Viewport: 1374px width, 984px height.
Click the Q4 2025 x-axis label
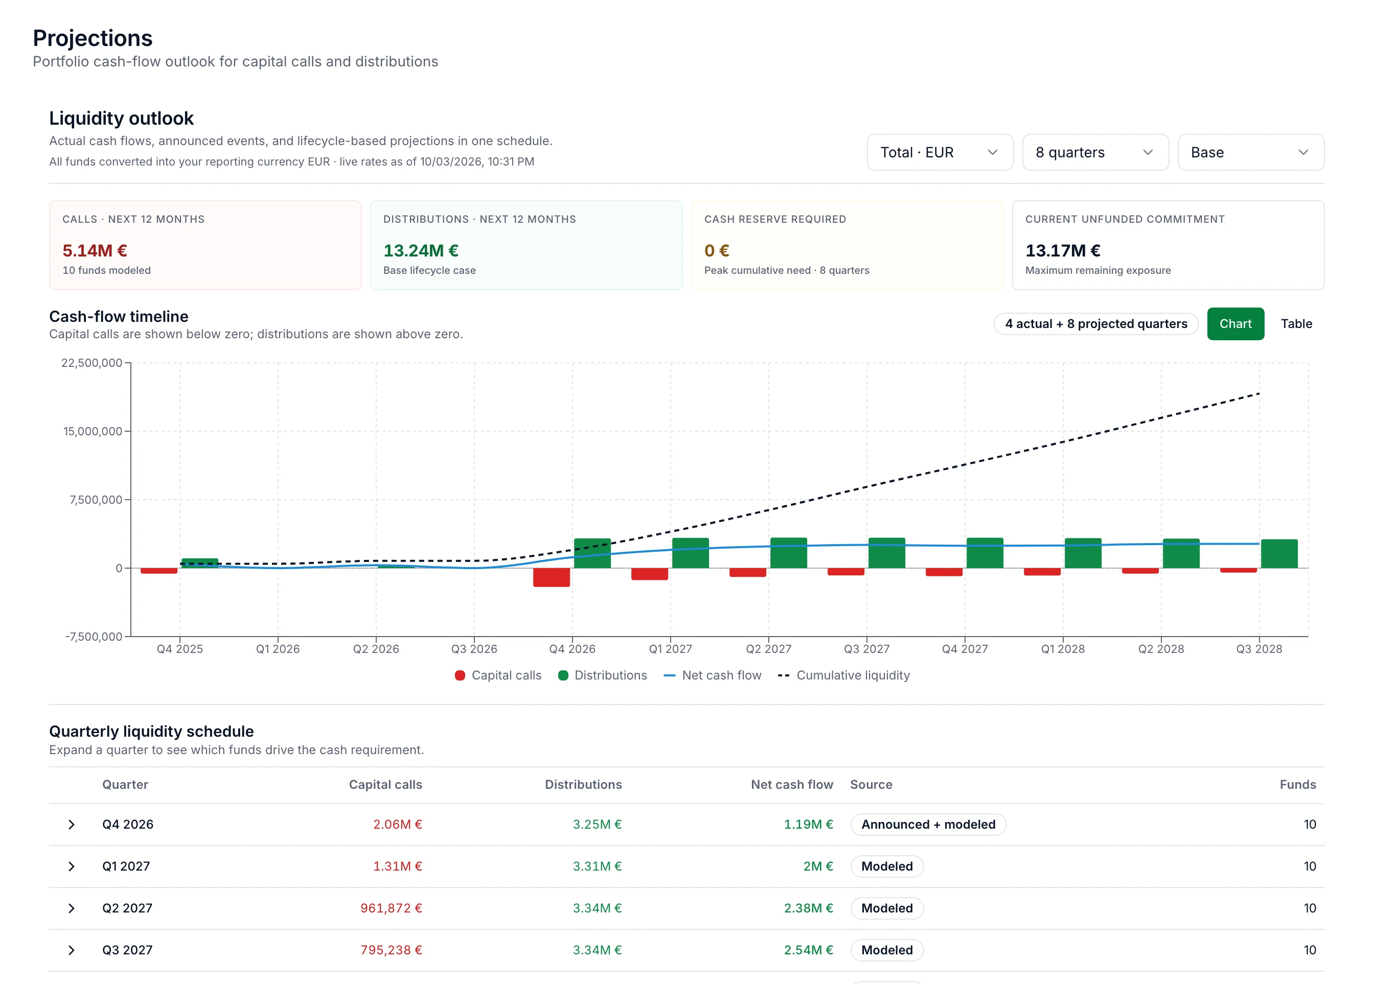coord(180,649)
